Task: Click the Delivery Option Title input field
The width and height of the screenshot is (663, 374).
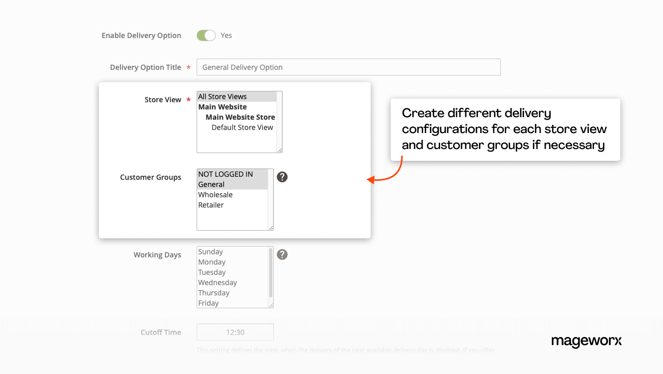Action: click(x=348, y=67)
